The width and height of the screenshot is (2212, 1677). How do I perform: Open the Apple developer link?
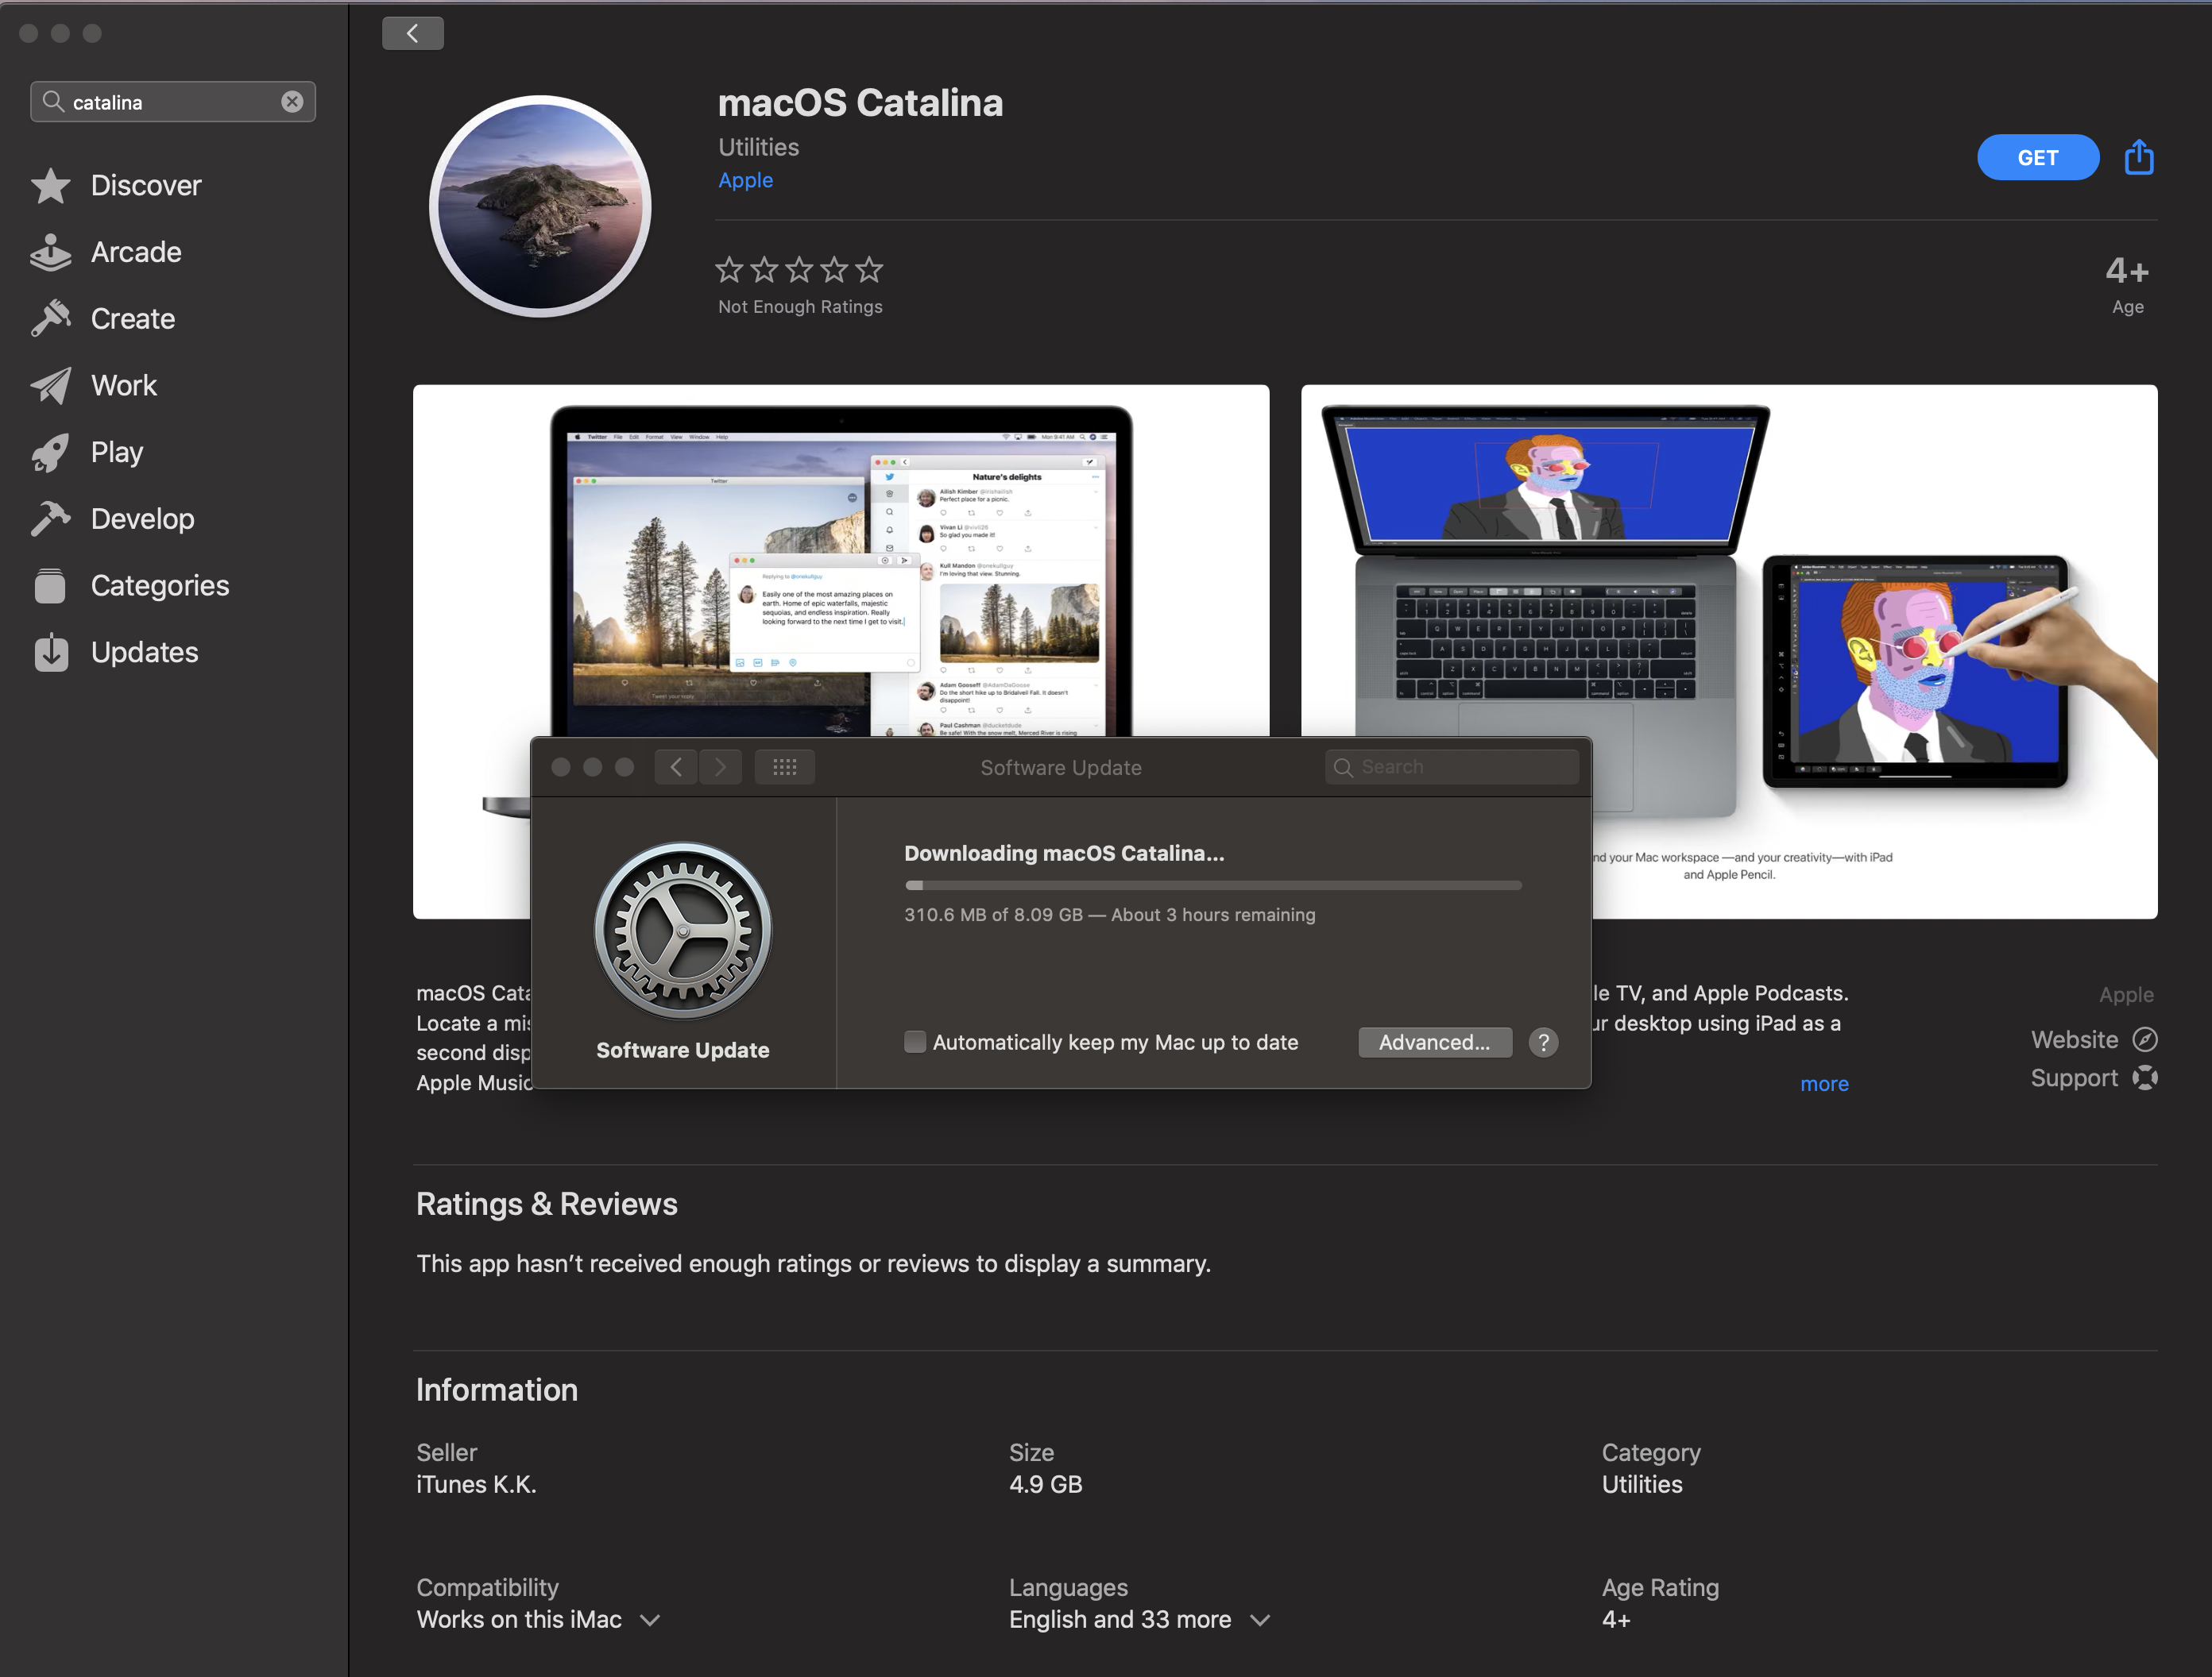click(745, 180)
